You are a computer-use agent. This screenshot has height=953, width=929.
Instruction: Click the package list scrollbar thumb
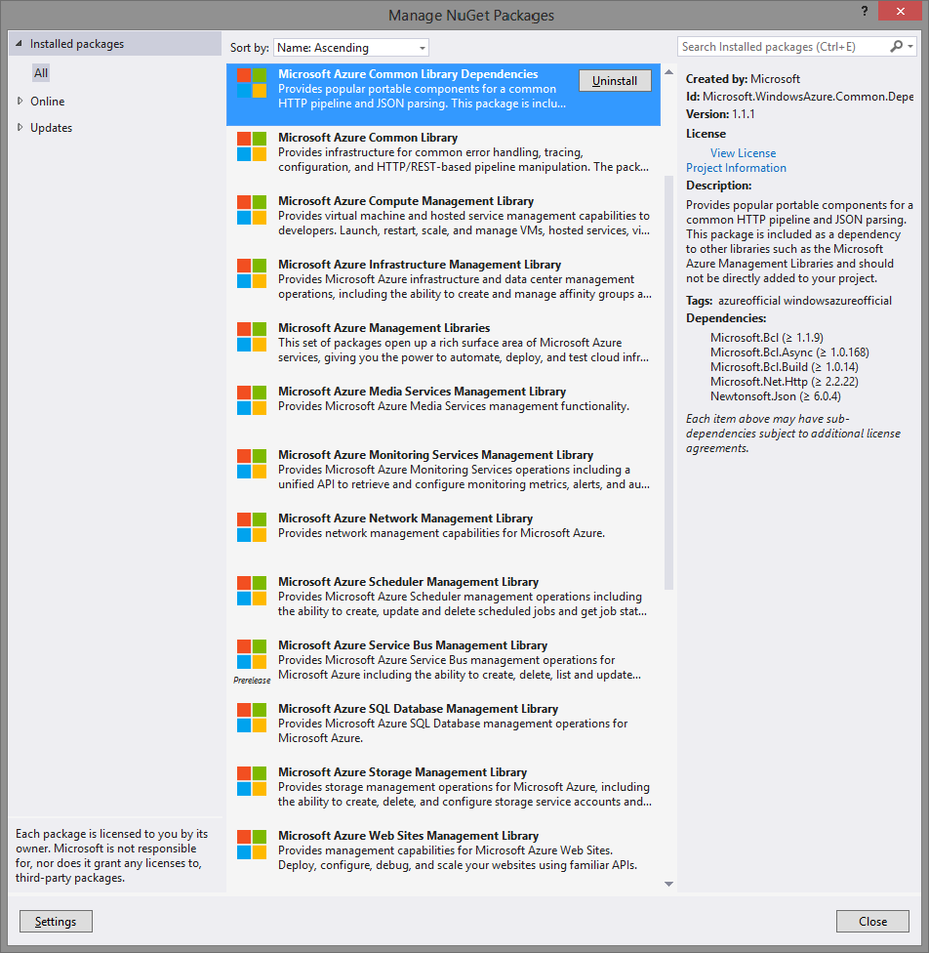point(669,383)
